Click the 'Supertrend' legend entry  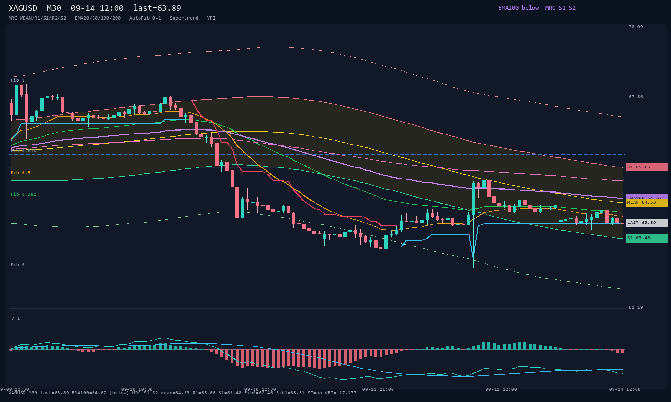184,18
